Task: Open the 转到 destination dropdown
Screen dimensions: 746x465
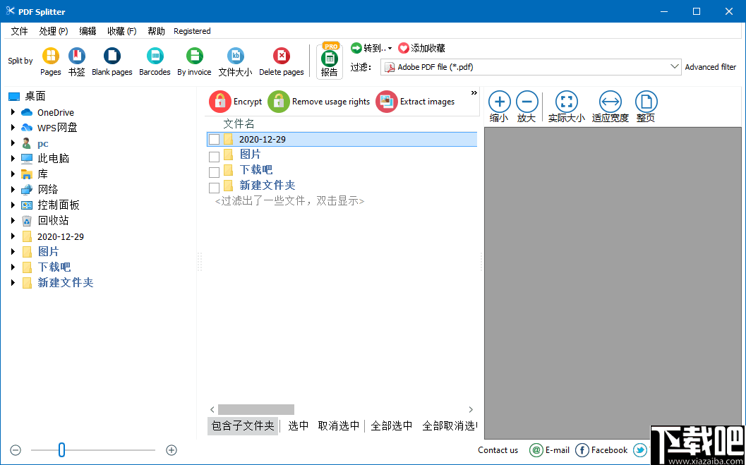Action: 371,47
